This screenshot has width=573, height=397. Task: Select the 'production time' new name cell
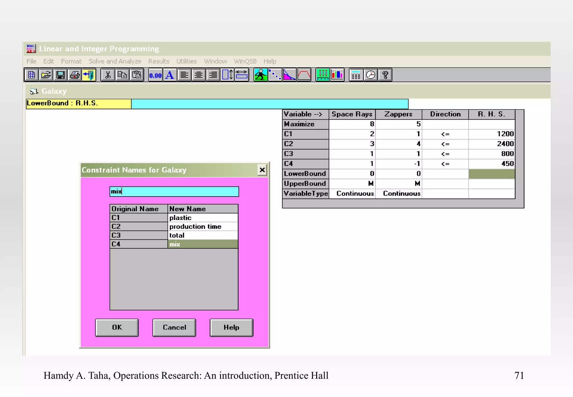tap(203, 226)
